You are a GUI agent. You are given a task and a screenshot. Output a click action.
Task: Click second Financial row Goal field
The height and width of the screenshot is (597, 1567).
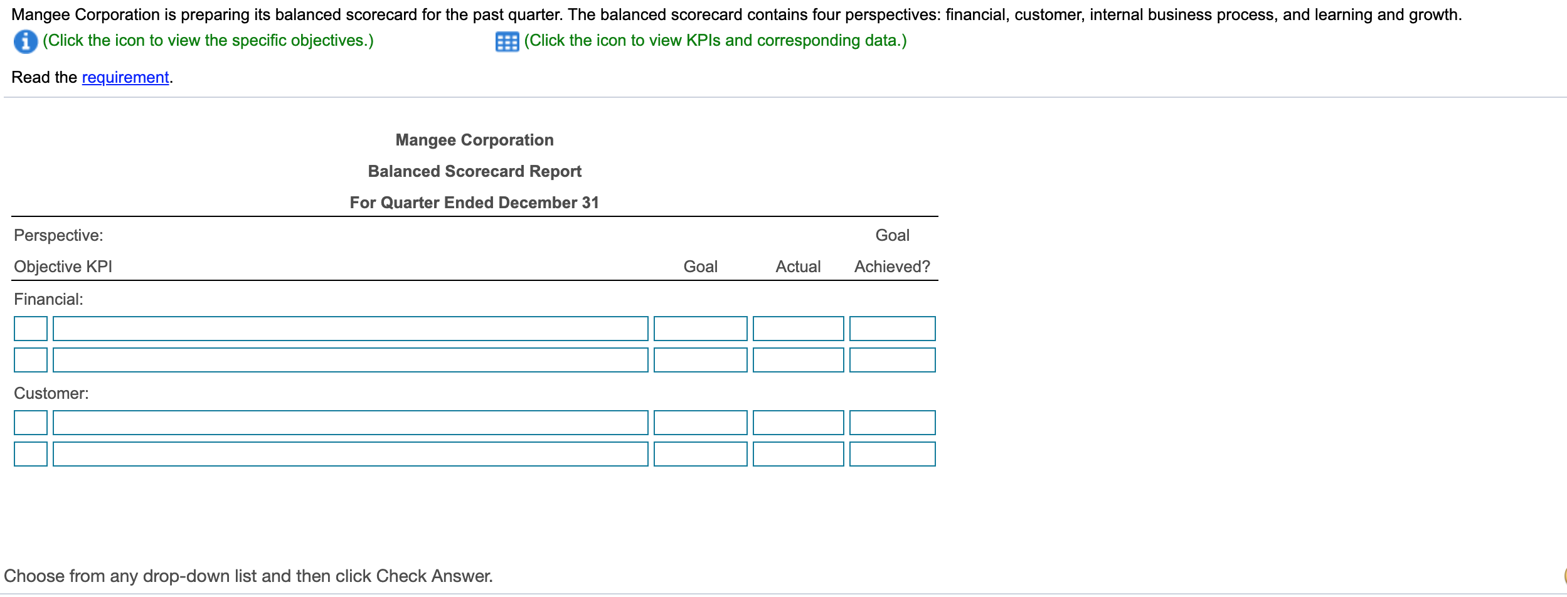click(x=700, y=360)
